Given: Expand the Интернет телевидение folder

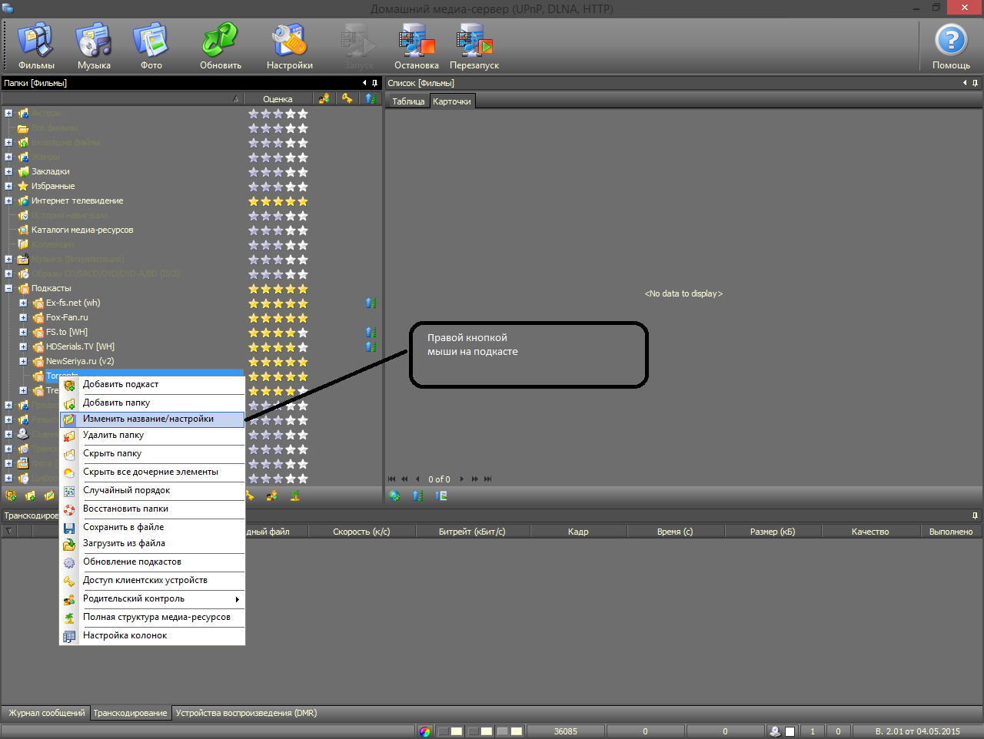Looking at the screenshot, I should (8, 201).
